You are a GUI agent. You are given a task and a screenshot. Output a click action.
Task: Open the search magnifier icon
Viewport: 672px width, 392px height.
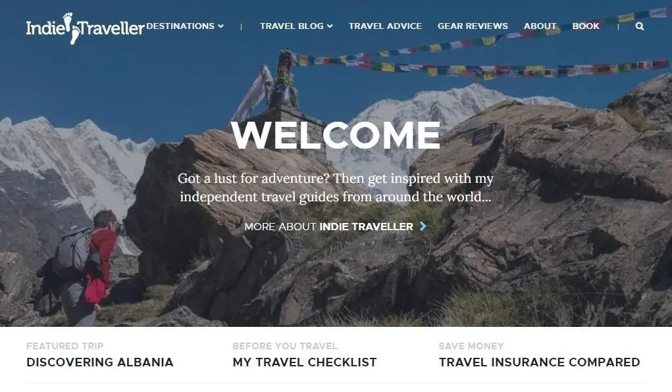pyautogui.click(x=640, y=26)
